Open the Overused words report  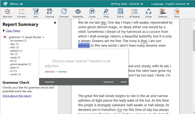pyautogui.click(x=64, y=13)
